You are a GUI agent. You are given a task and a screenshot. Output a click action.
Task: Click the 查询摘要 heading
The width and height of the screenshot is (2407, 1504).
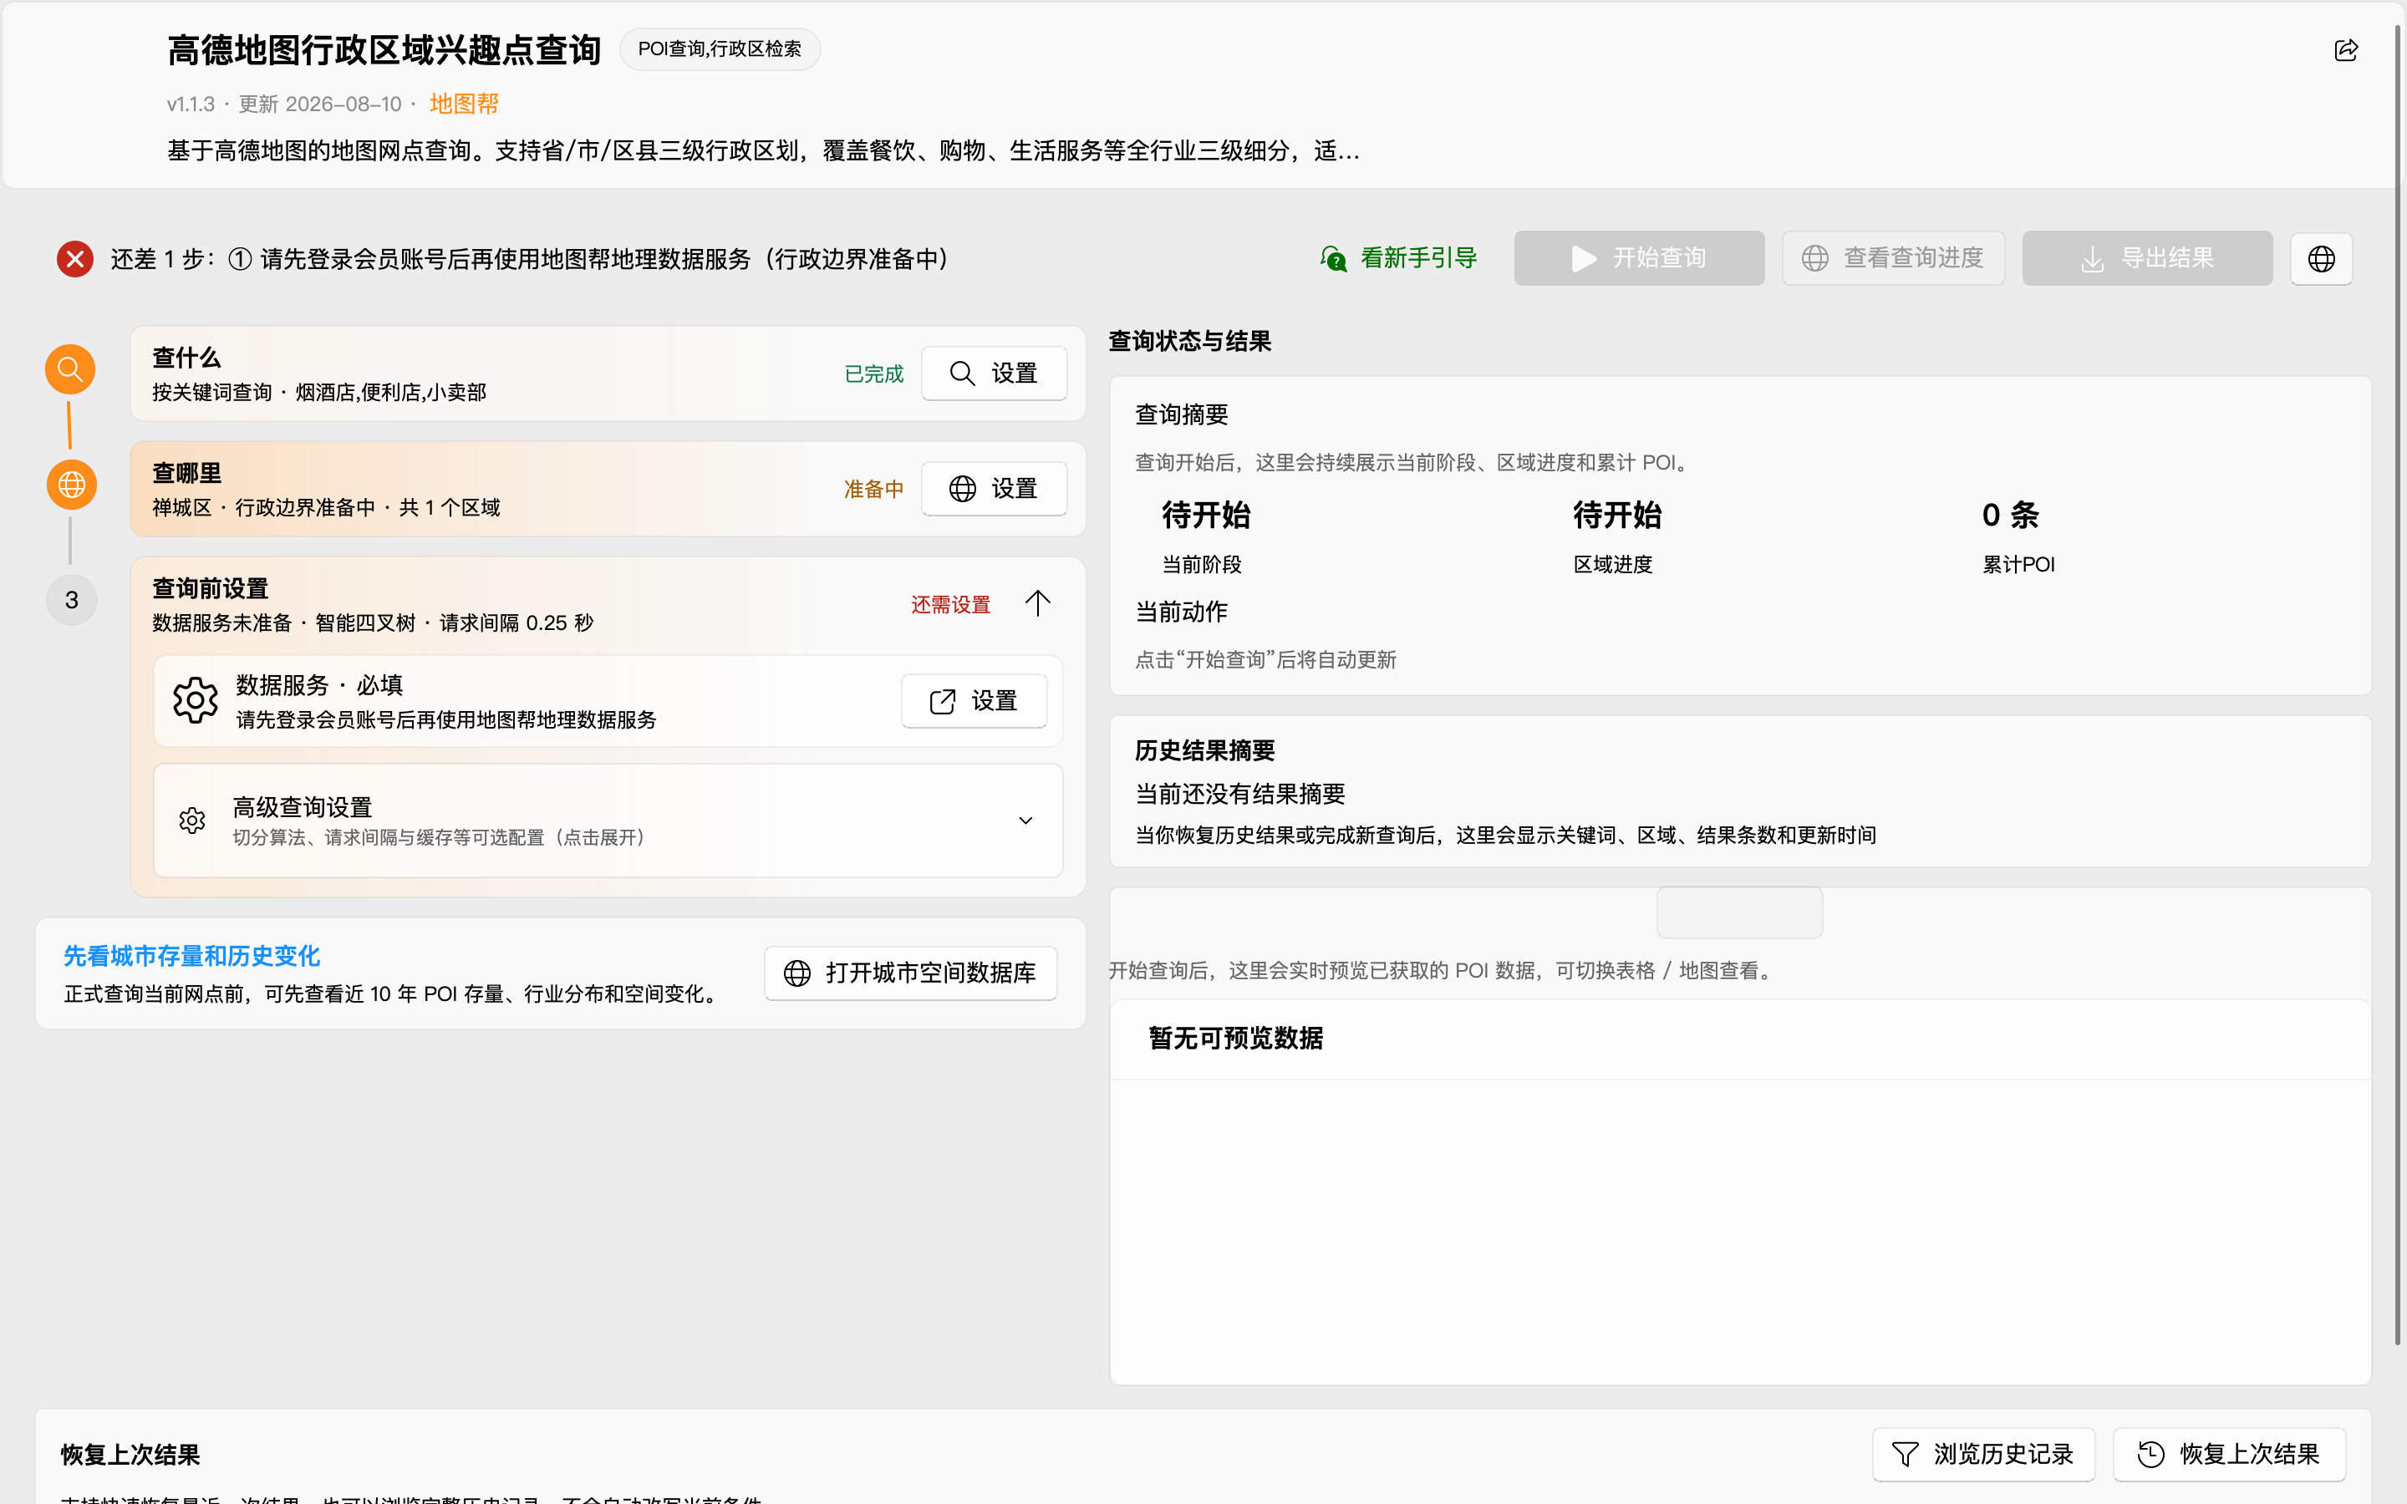click(x=1182, y=414)
